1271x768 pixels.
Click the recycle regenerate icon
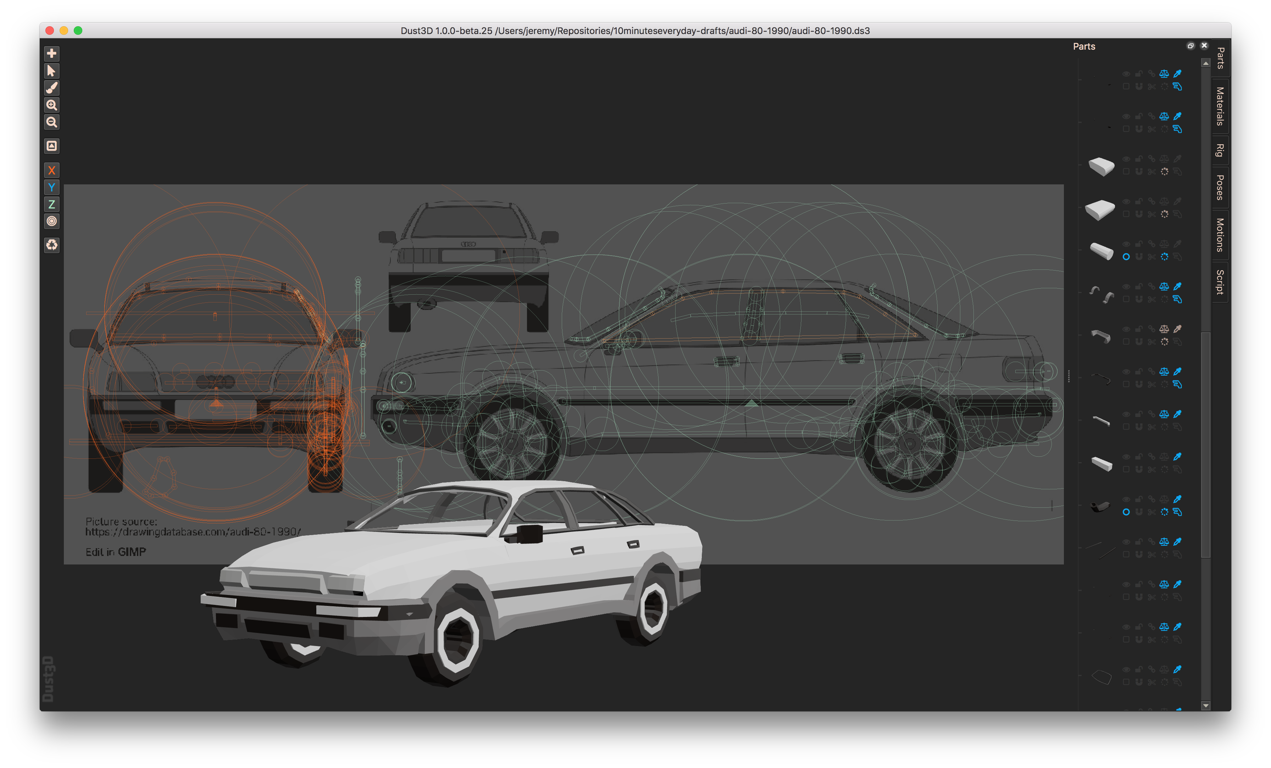(51, 245)
